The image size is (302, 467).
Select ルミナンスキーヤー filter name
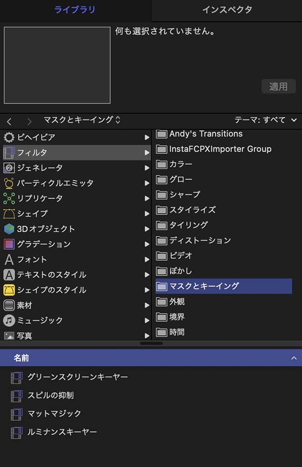coord(62,432)
